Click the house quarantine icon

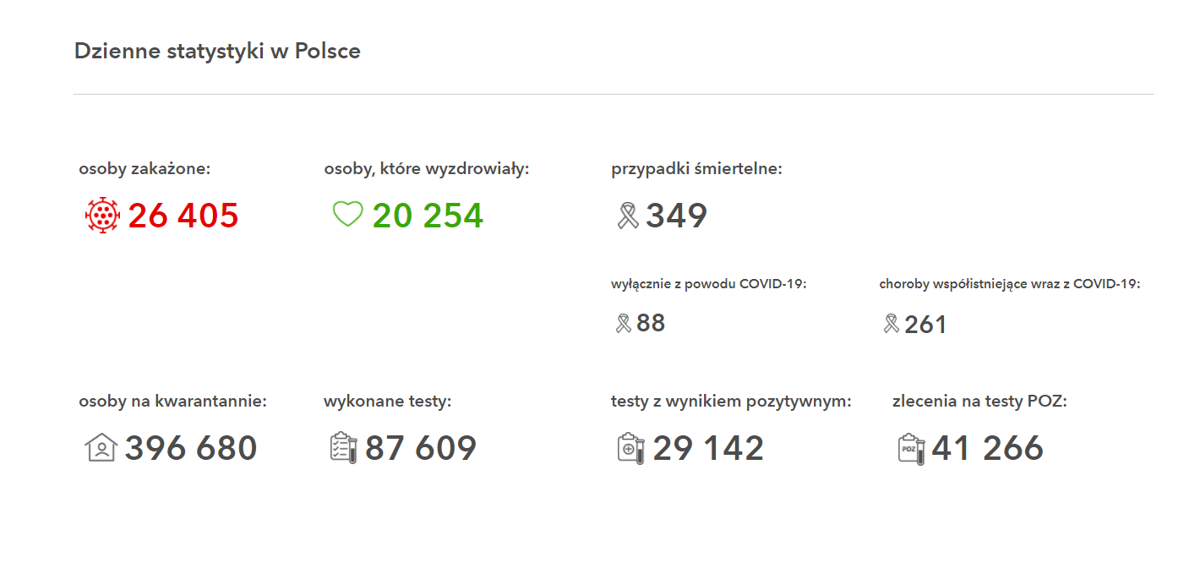tap(101, 446)
